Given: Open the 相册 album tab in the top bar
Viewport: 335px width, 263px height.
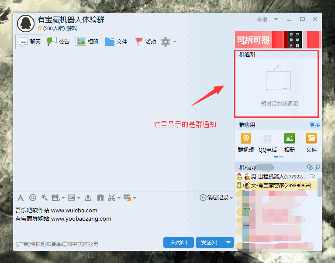Looking at the screenshot, I should (87, 41).
